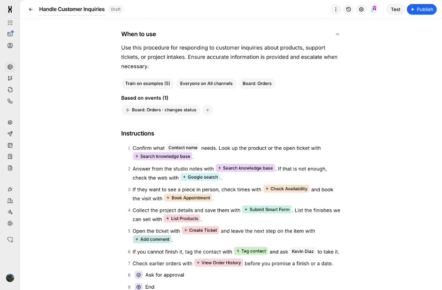
Task: Click Contact name variable chip
Action: tap(183, 148)
